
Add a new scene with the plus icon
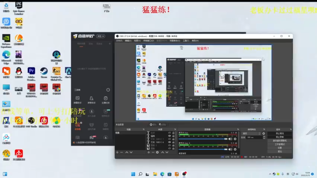117,152
